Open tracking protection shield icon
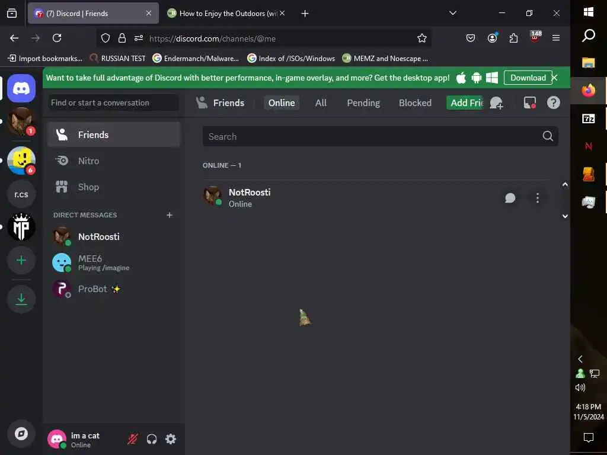Screen dimensions: 607x455 tap(106, 38)
